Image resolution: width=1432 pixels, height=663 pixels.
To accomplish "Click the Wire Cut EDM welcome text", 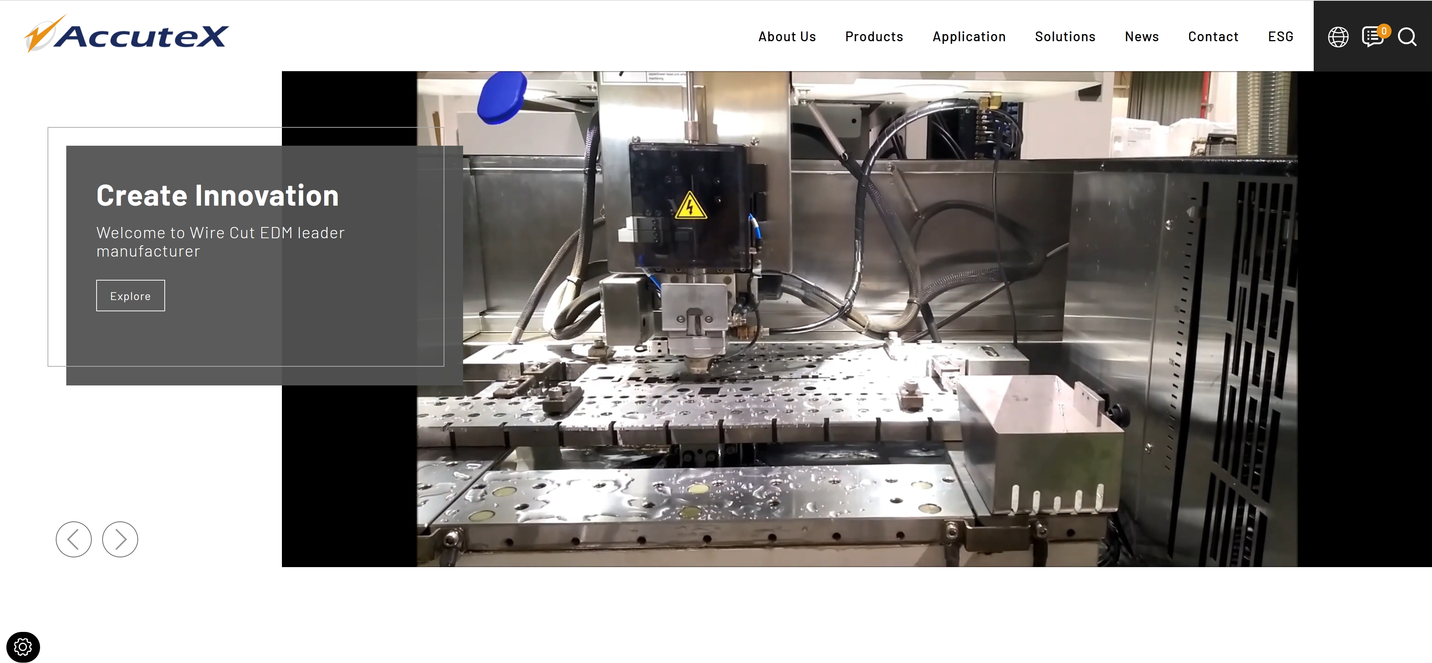I will point(220,241).
